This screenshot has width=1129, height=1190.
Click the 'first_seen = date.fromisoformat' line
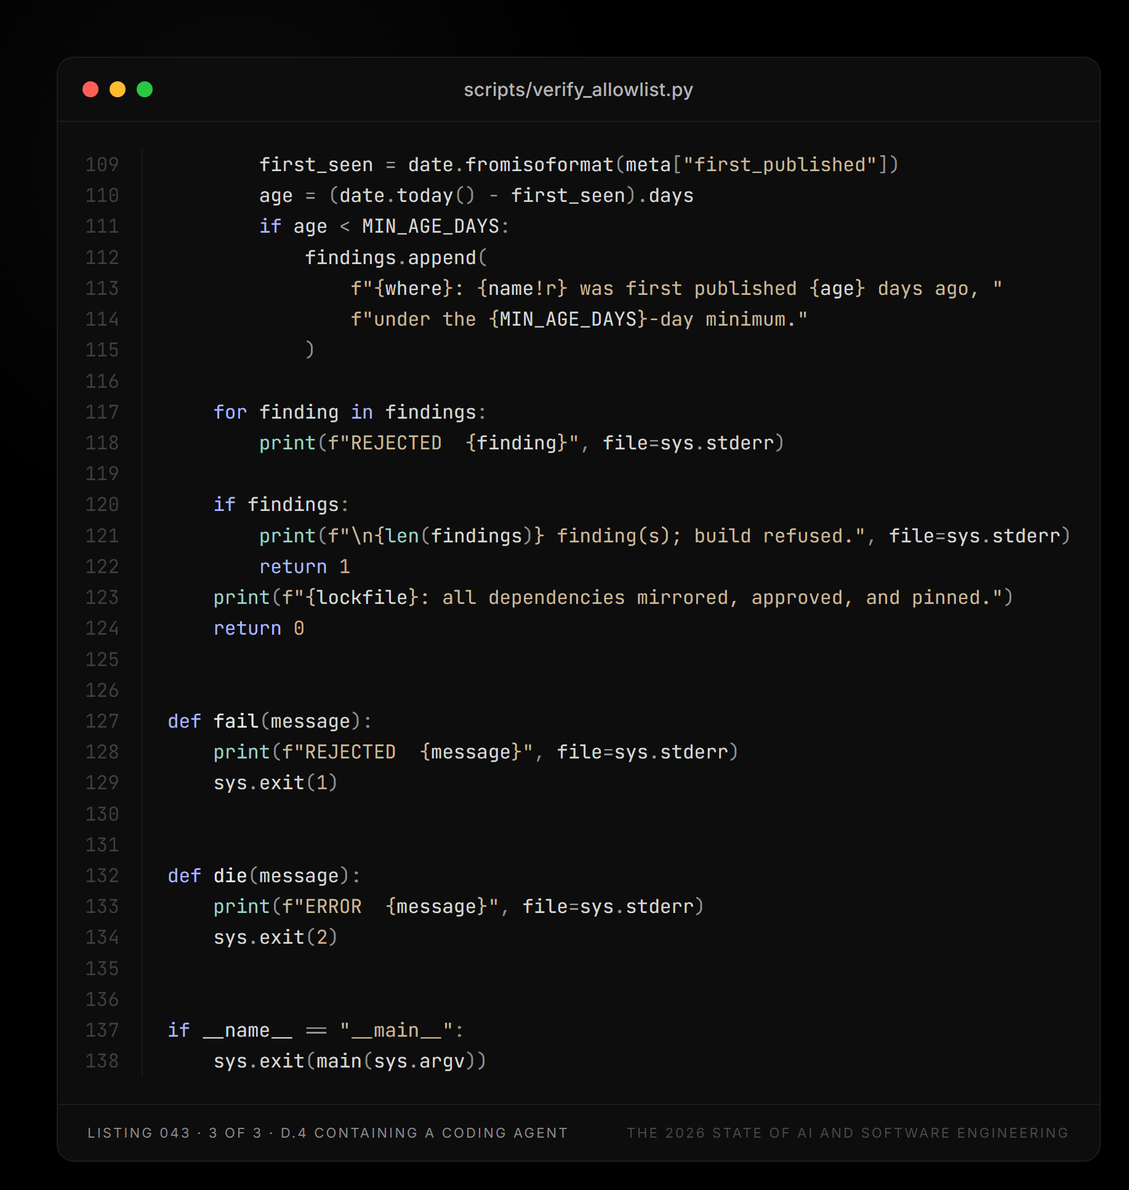point(579,164)
